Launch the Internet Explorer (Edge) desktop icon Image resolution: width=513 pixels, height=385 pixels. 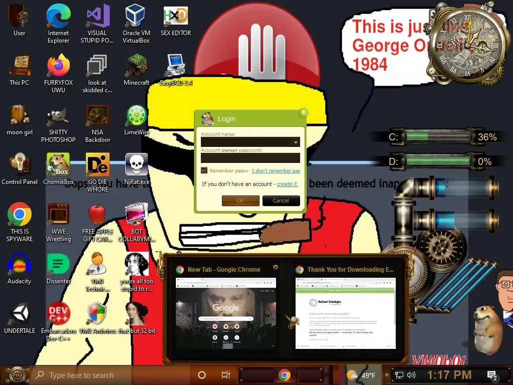click(58, 24)
